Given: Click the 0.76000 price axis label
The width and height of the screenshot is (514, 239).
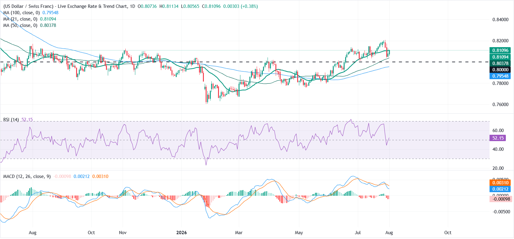Looking at the screenshot, I should pos(500,105).
